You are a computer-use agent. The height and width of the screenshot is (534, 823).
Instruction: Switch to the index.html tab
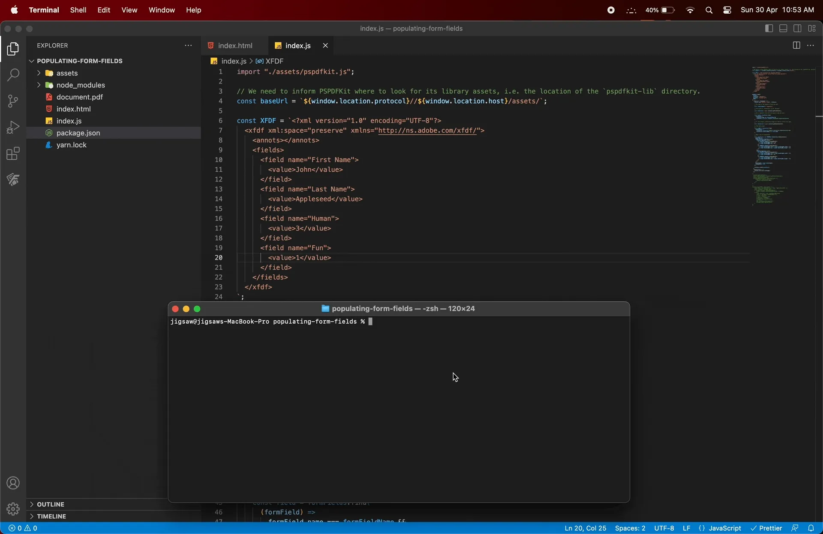234,45
